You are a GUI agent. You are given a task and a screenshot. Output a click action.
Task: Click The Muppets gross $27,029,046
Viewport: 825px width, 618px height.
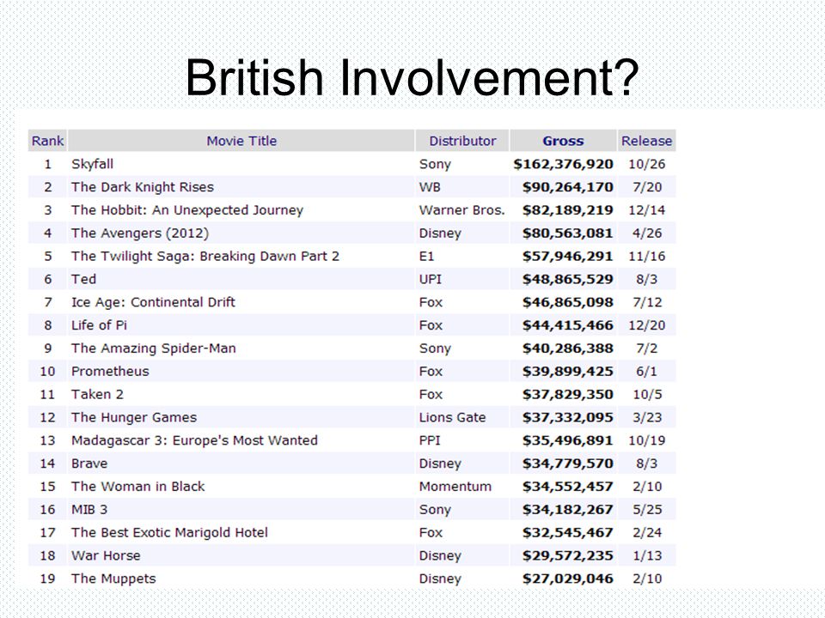coord(568,579)
